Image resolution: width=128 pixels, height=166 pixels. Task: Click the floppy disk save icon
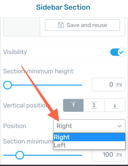tap(61, 25)
